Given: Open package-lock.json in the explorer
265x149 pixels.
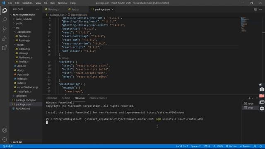Looking at the screenshot, I should pos(26,100).
